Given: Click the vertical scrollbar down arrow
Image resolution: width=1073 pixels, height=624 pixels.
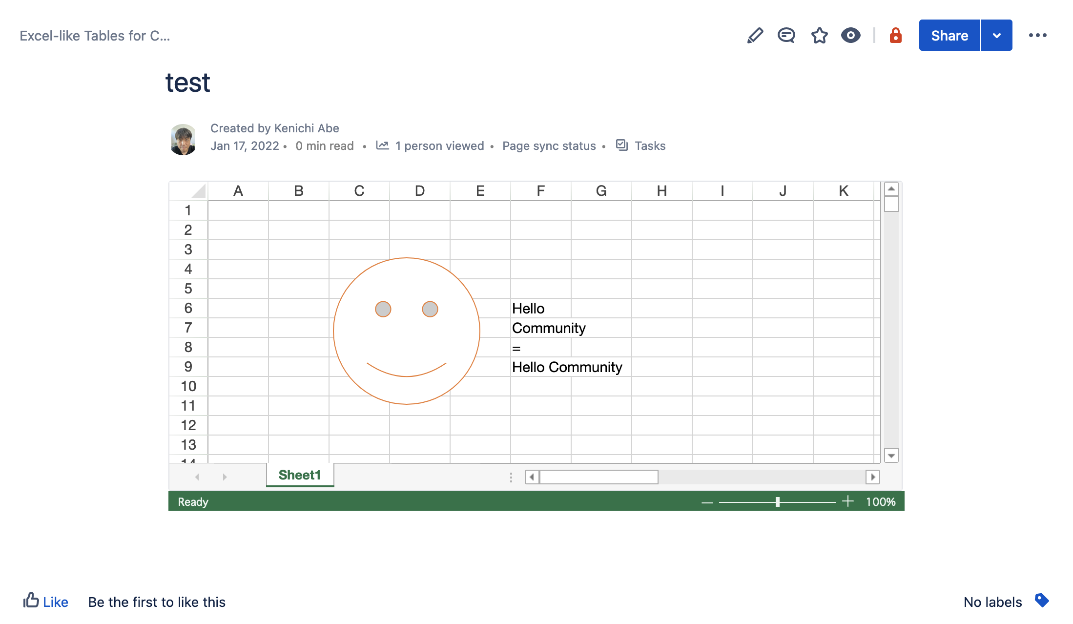Looking at the screenshot, I should pyautogui.click(x=891, y=456).
